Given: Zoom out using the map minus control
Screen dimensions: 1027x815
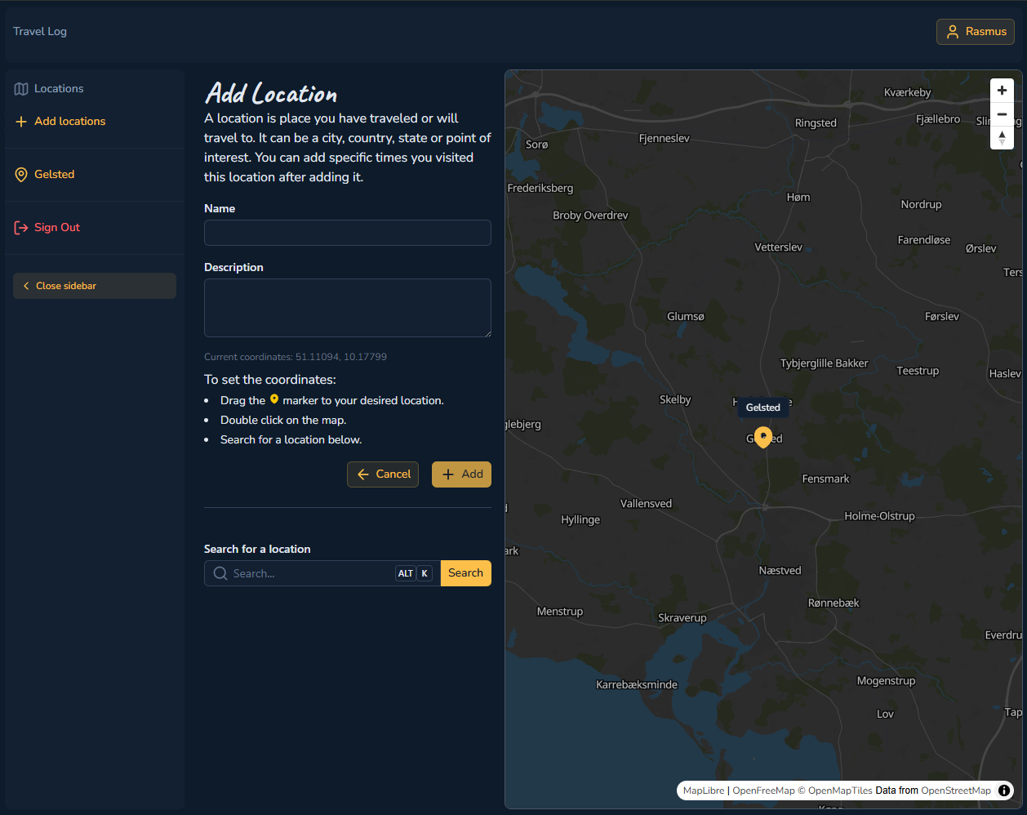Looking at the screenshot, I should [x=1002, y=114].
